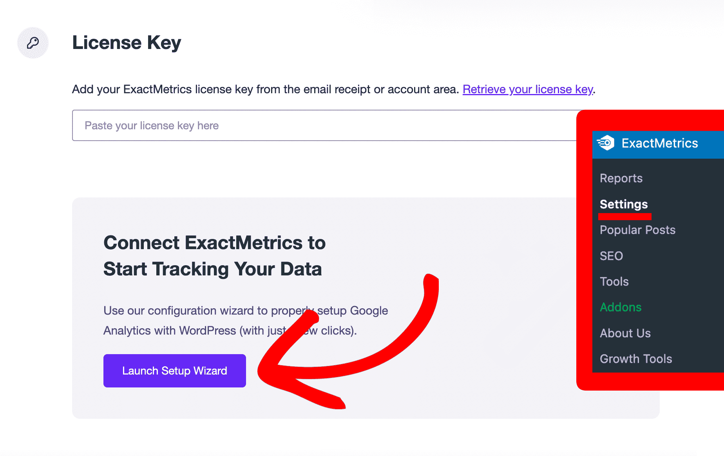Select Settings in ExactMetrics menu

click(624, 204)
